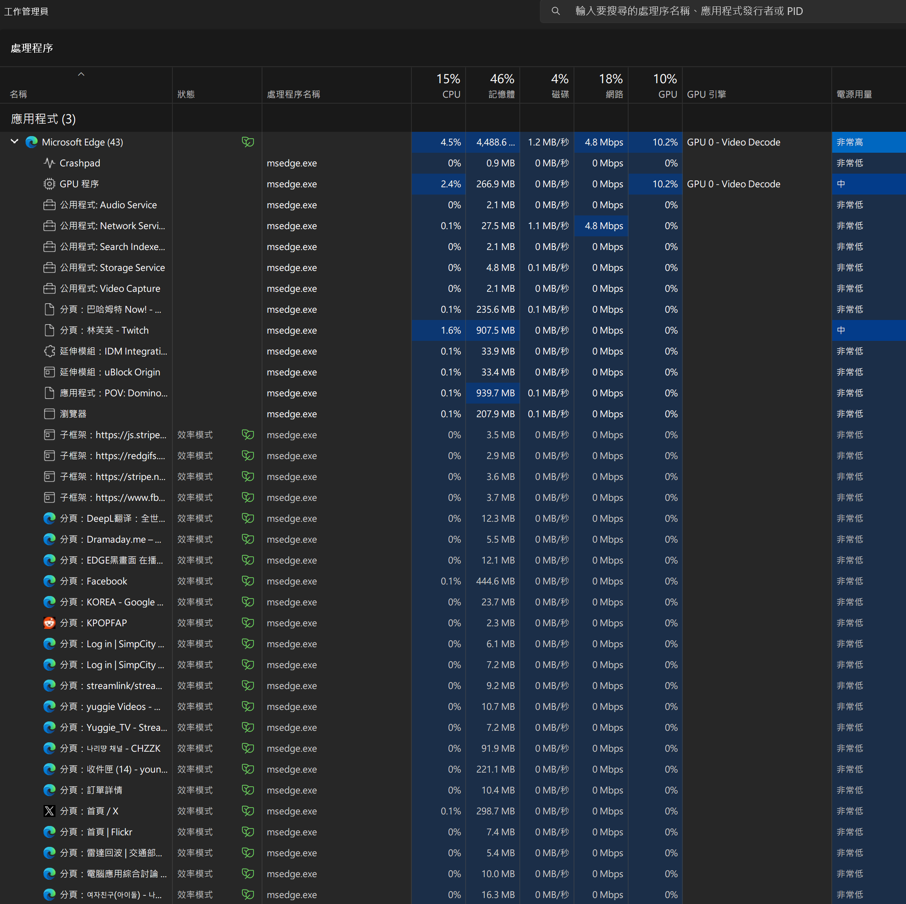Collapse the Microsoft Edge process group
Viewport: 906px width, 904px height.
(15, 142)
